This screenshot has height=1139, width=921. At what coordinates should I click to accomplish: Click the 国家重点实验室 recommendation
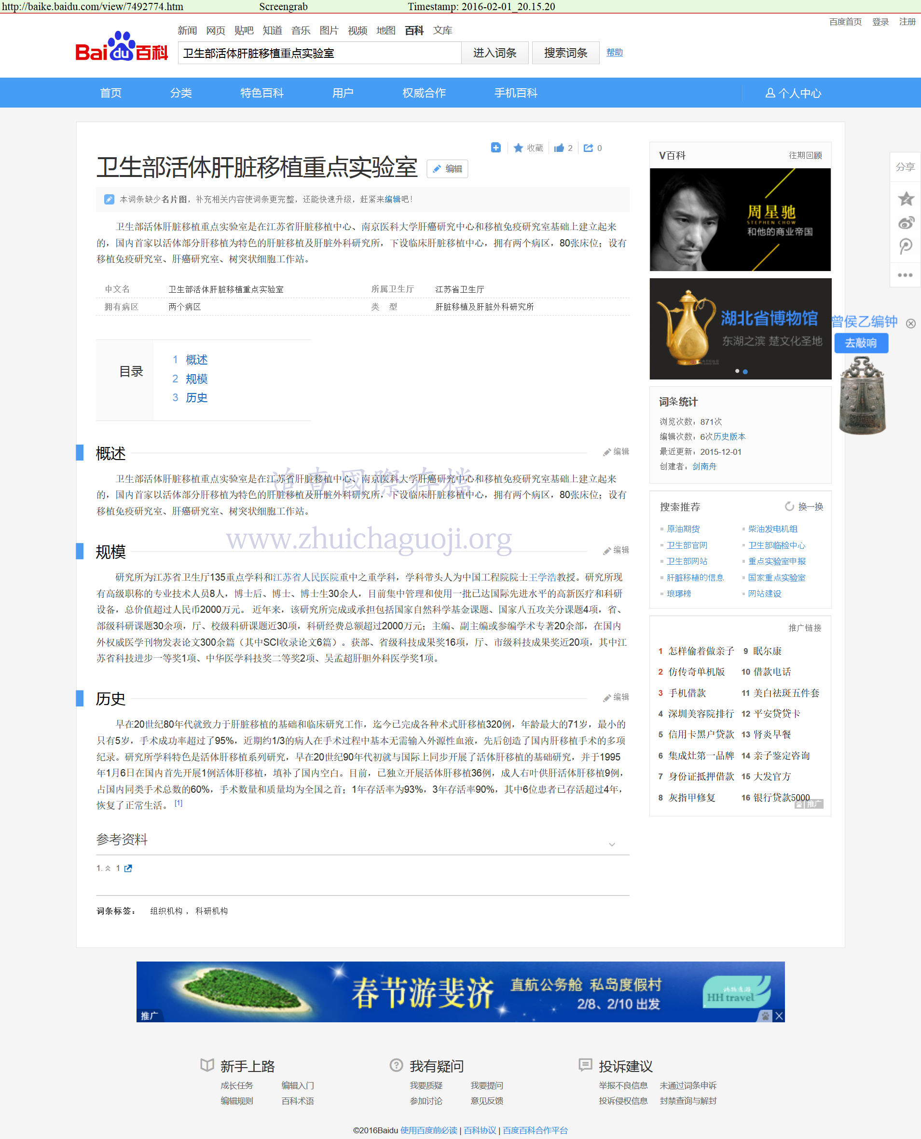(777, 577)
